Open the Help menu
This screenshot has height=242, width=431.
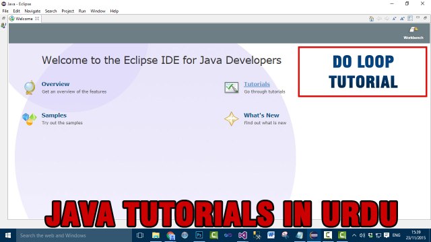(114, 11)
